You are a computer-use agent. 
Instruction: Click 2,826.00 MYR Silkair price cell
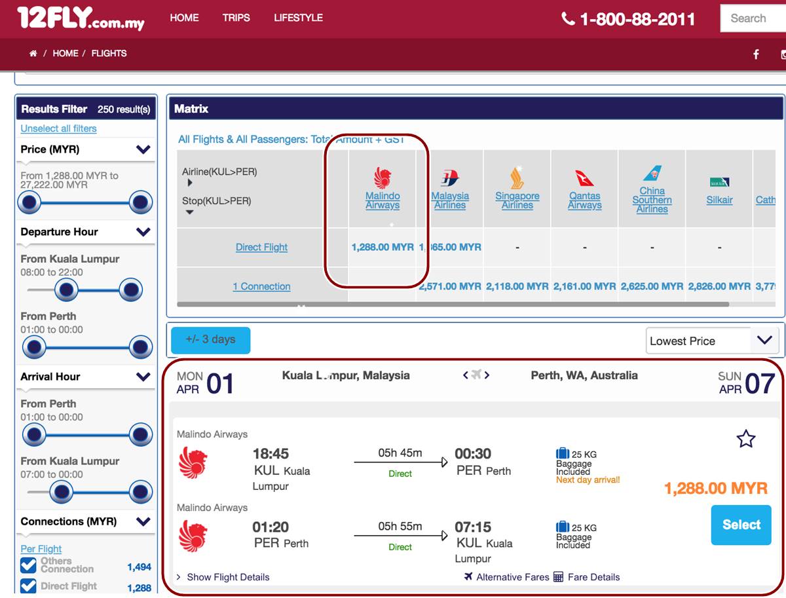click(719, 286)
